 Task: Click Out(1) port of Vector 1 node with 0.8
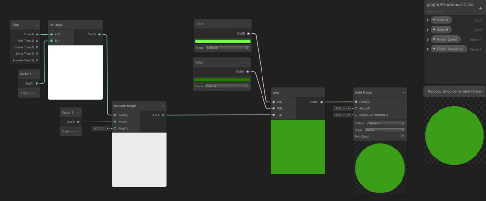[78, 122]
